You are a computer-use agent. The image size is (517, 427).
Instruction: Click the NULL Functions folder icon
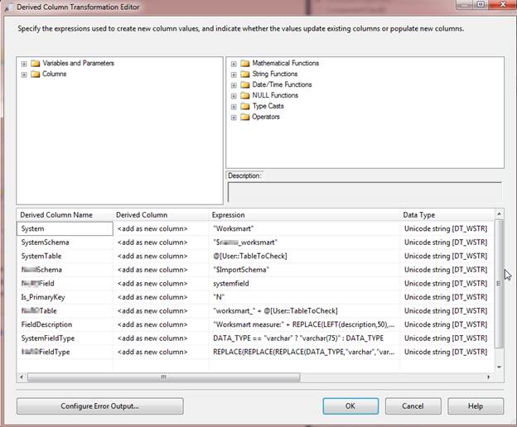tap(245, 96)
